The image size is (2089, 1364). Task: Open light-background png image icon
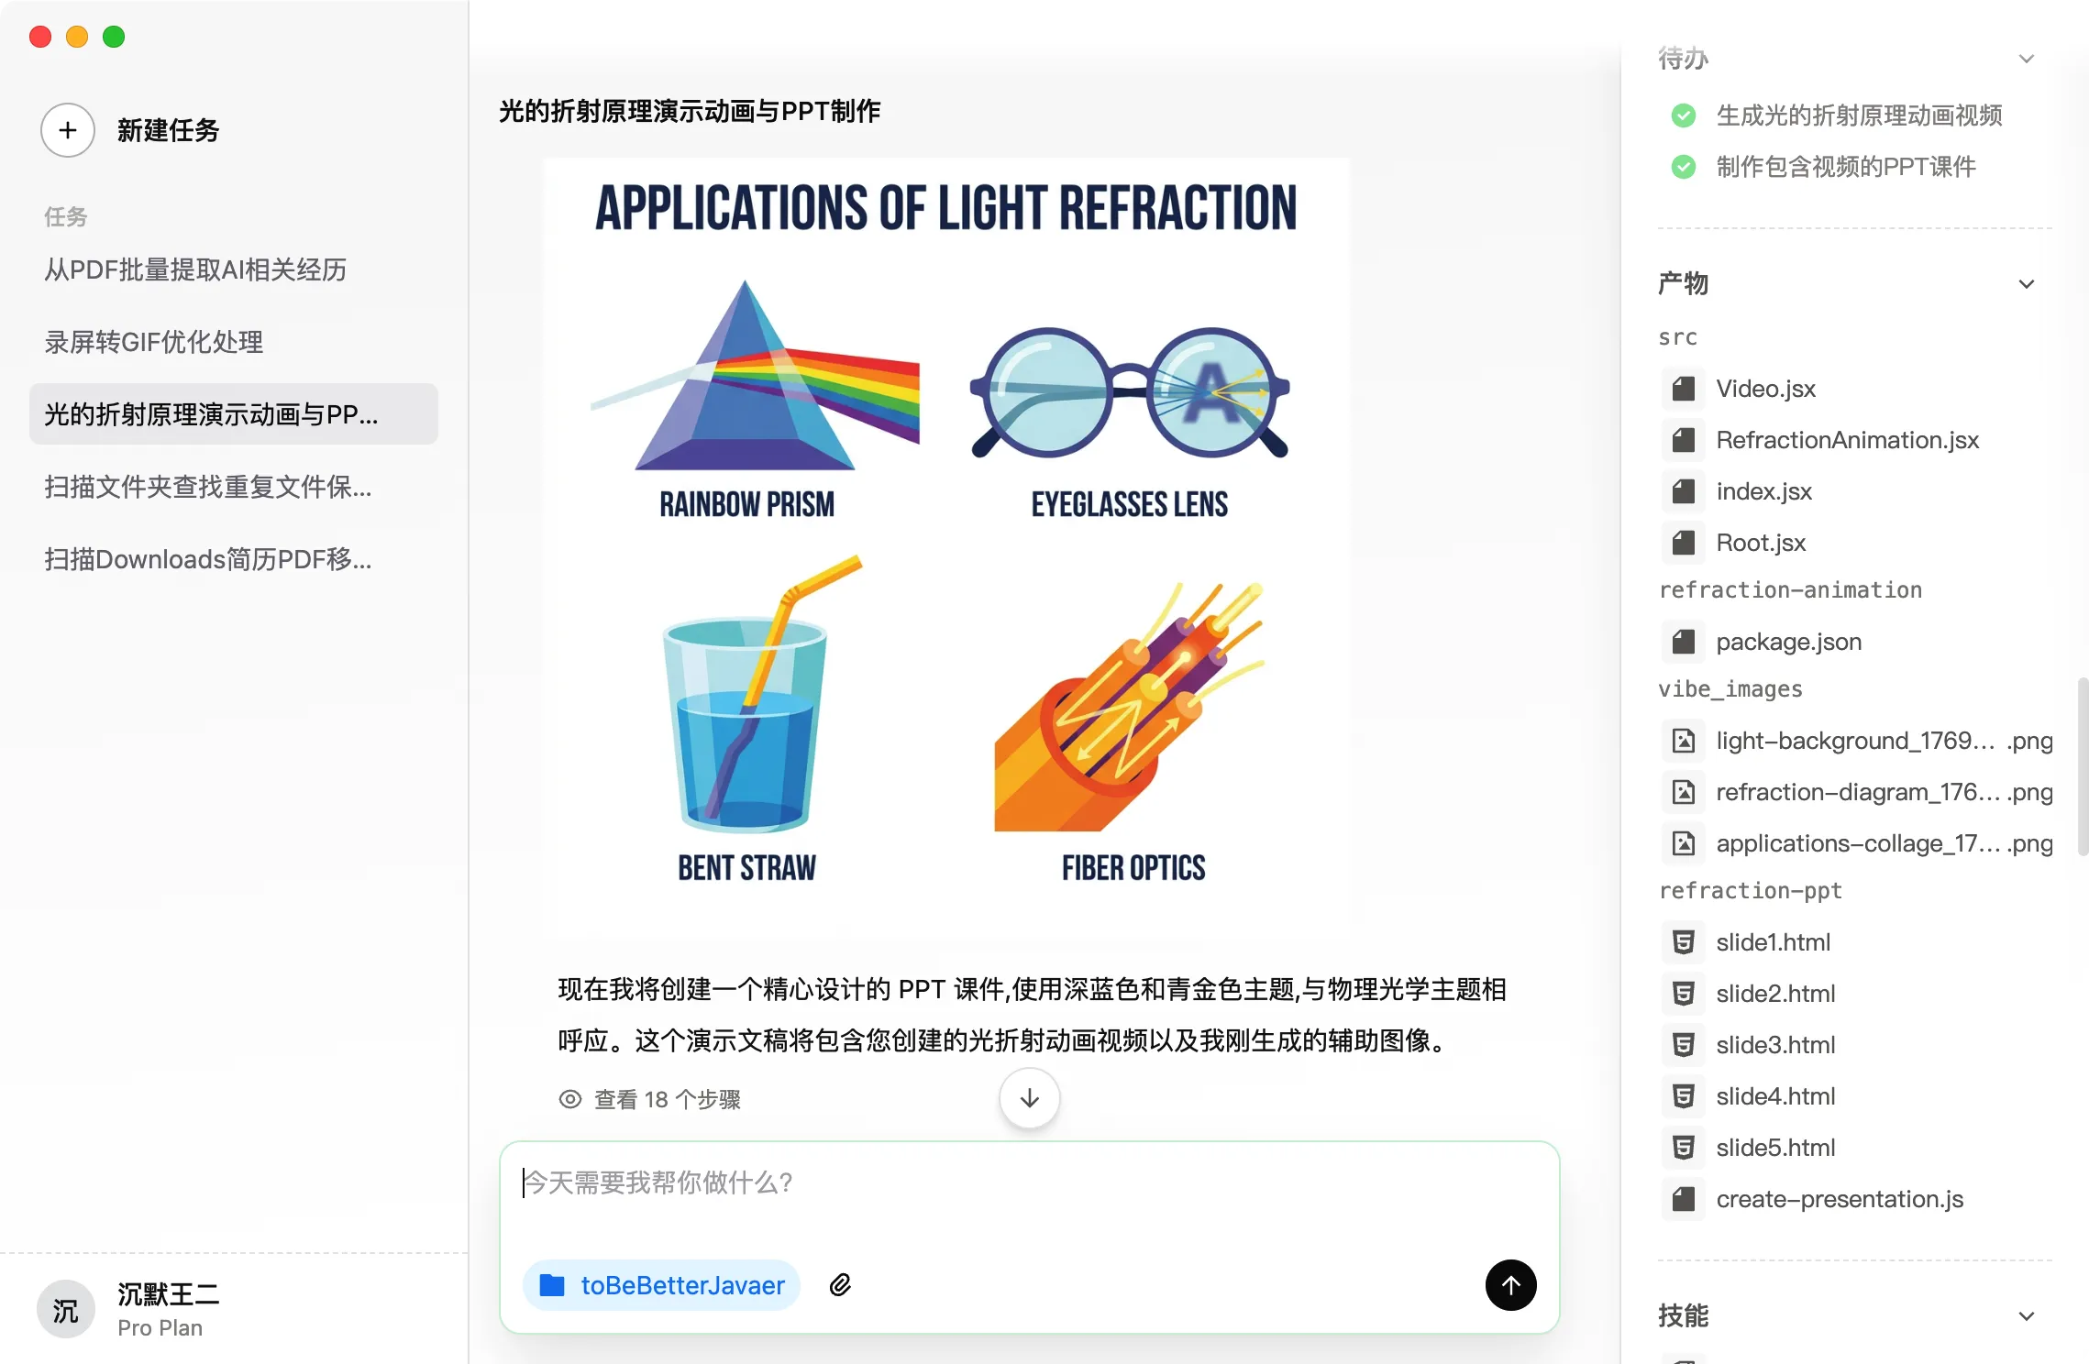click(1684, 741)
